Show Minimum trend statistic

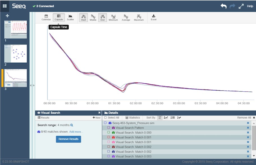coord(113,17)
